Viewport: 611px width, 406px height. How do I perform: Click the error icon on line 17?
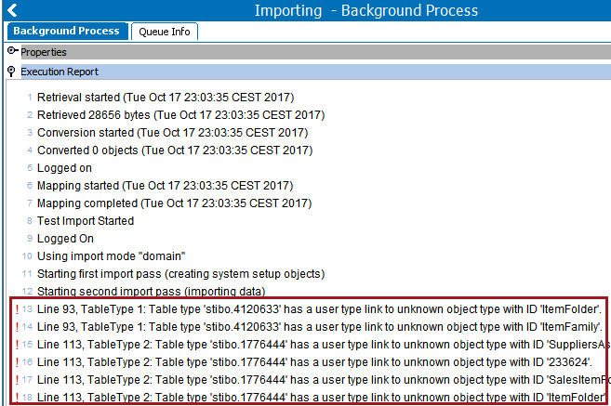point(17,380)
